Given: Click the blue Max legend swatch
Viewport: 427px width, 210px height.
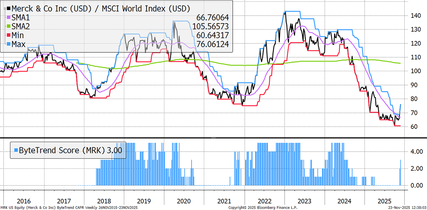Looking at the screenshot, I should [9, 44].
